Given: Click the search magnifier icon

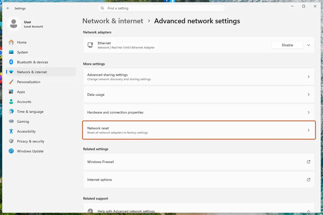Looking at the screenshot, I should [102, 8].
